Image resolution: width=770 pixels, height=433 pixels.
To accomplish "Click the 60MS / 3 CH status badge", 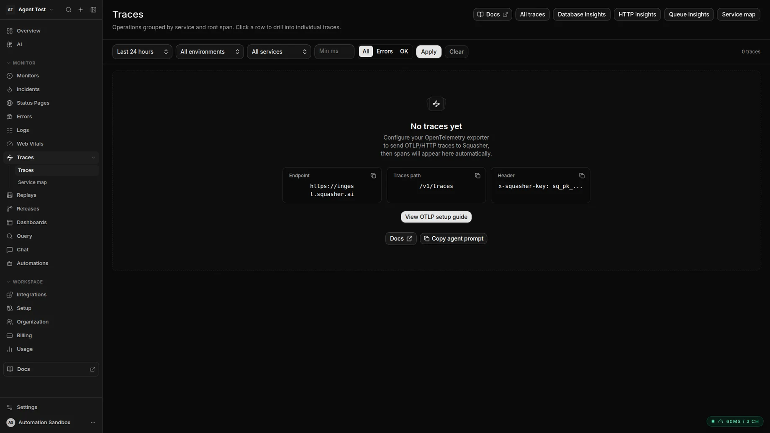I will pyautogui.click(x=735, y=421).
